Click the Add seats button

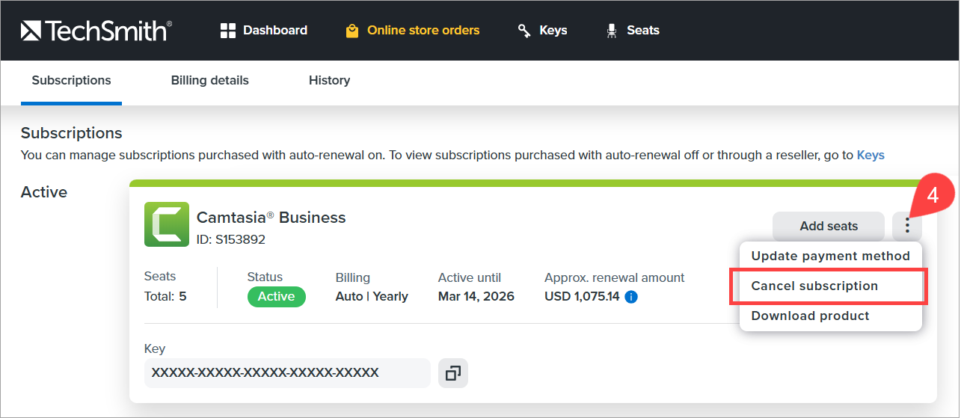[829, 226]
